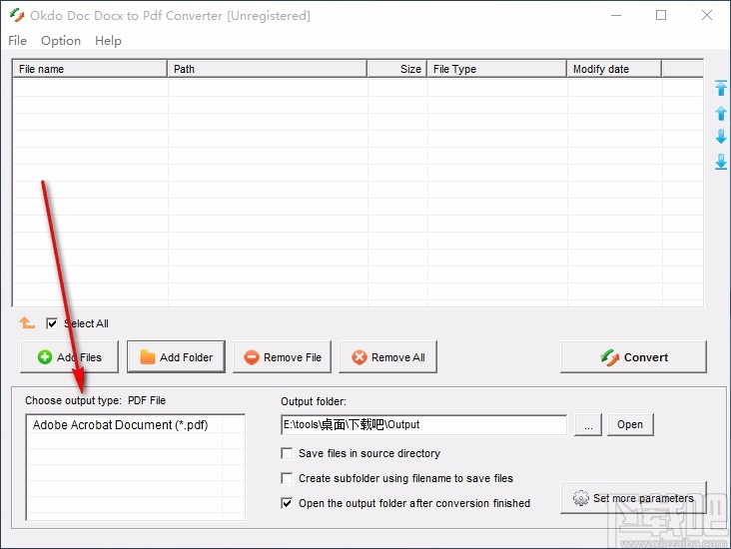731x549 pixels.
Task: Sort by the Size column header
Action: point(396,69)
